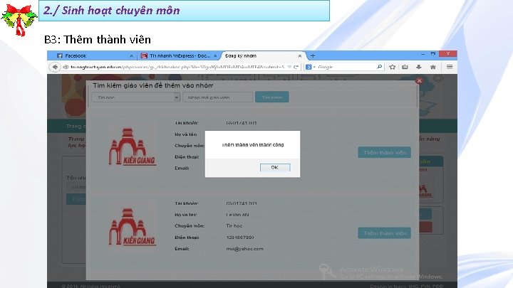513x288 pixels.
Task: Click the Tìm kiếm giáo viên popup title
Action: point(152,85)
